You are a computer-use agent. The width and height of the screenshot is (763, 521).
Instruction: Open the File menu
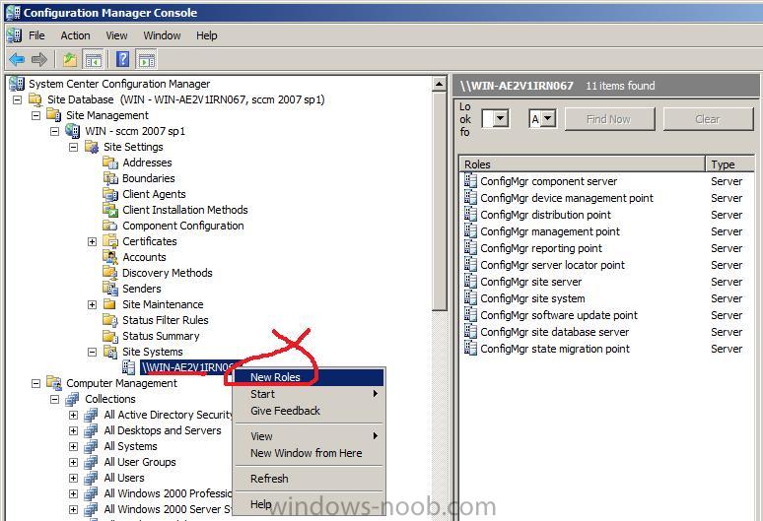click(x=36, y=35)
